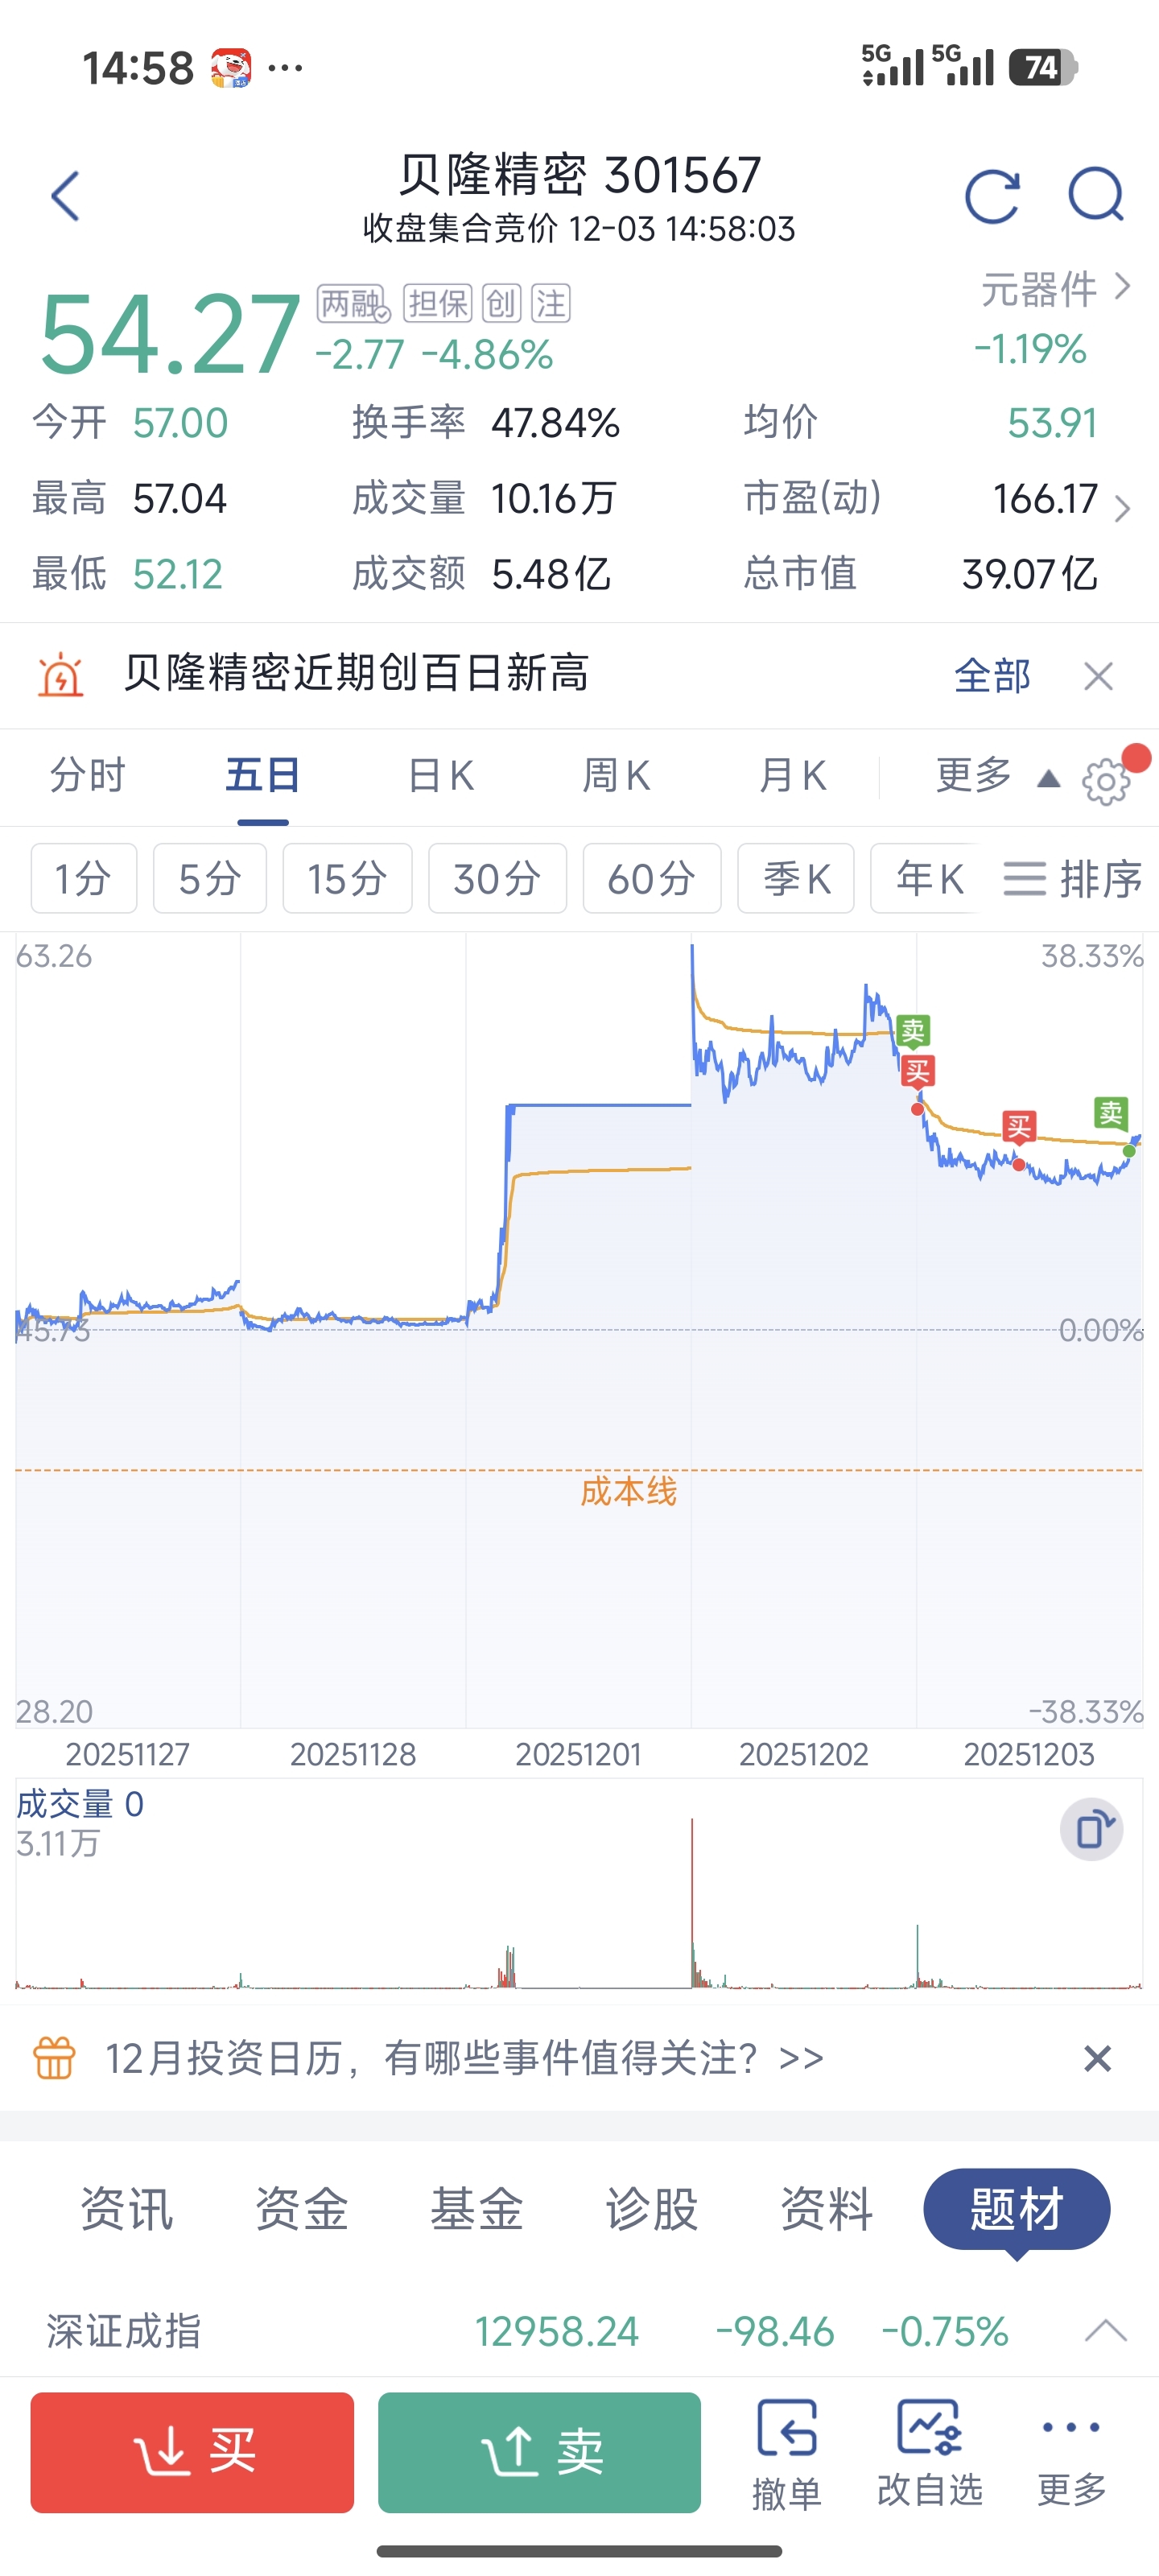Refresh the stock quote
The height and width of the screenshot is (2576, 1159).
pyautogui.click(x=991, y=196)
